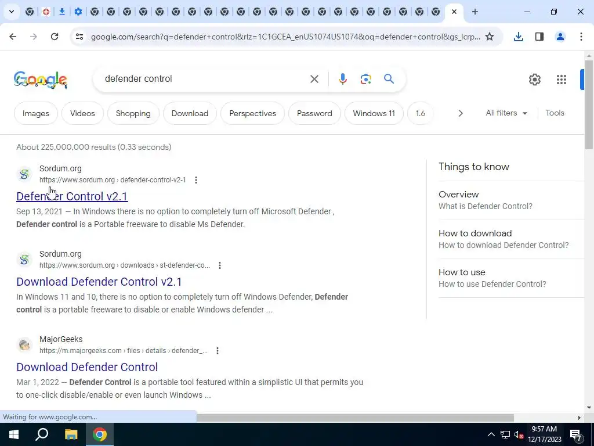
Task: Expand How to use section
Action: click(511, 278)
